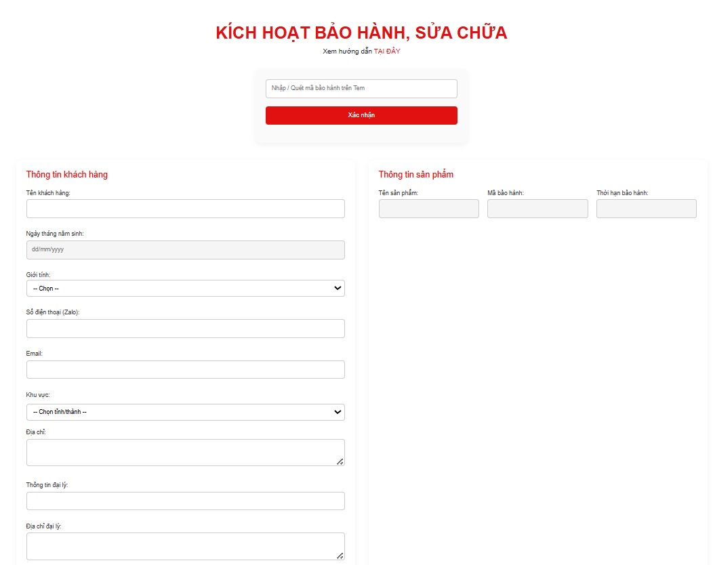Select the Email input box
This screenshot has width=713, height=565.
[x=185, y=370]
